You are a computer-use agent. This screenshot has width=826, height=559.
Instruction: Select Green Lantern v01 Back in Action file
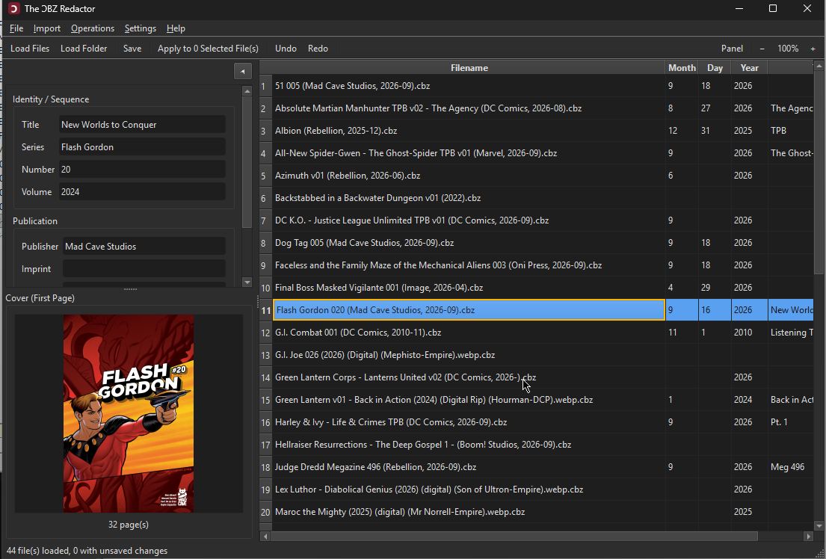tap(469, 400)
